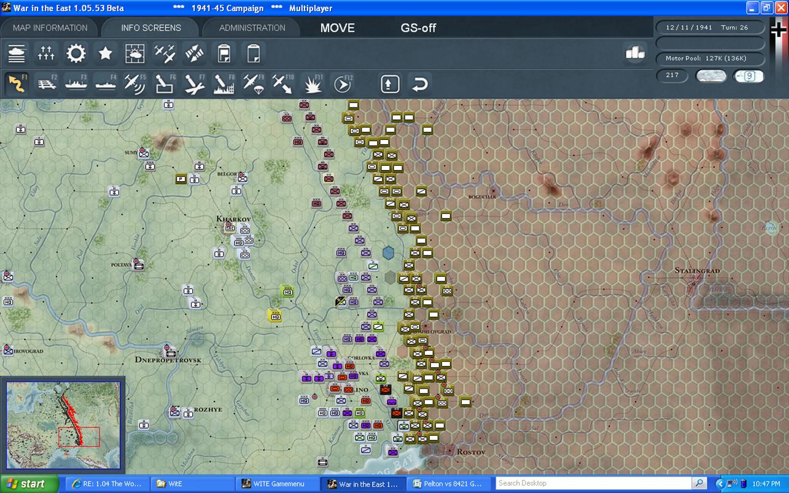Click the minimap overview in bottom-left

click(x=63, y=425)
